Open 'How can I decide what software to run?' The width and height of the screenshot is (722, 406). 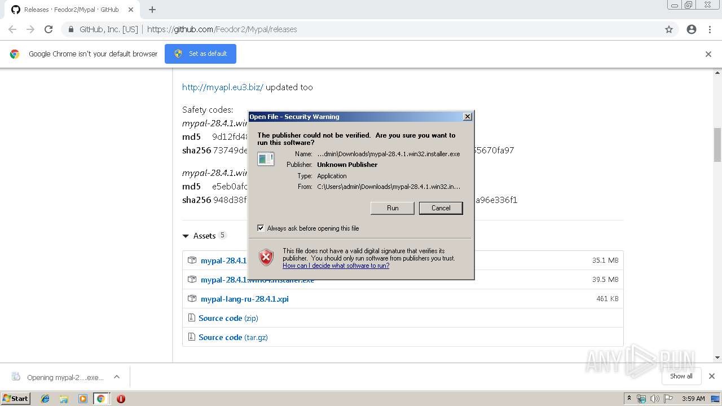336,266
